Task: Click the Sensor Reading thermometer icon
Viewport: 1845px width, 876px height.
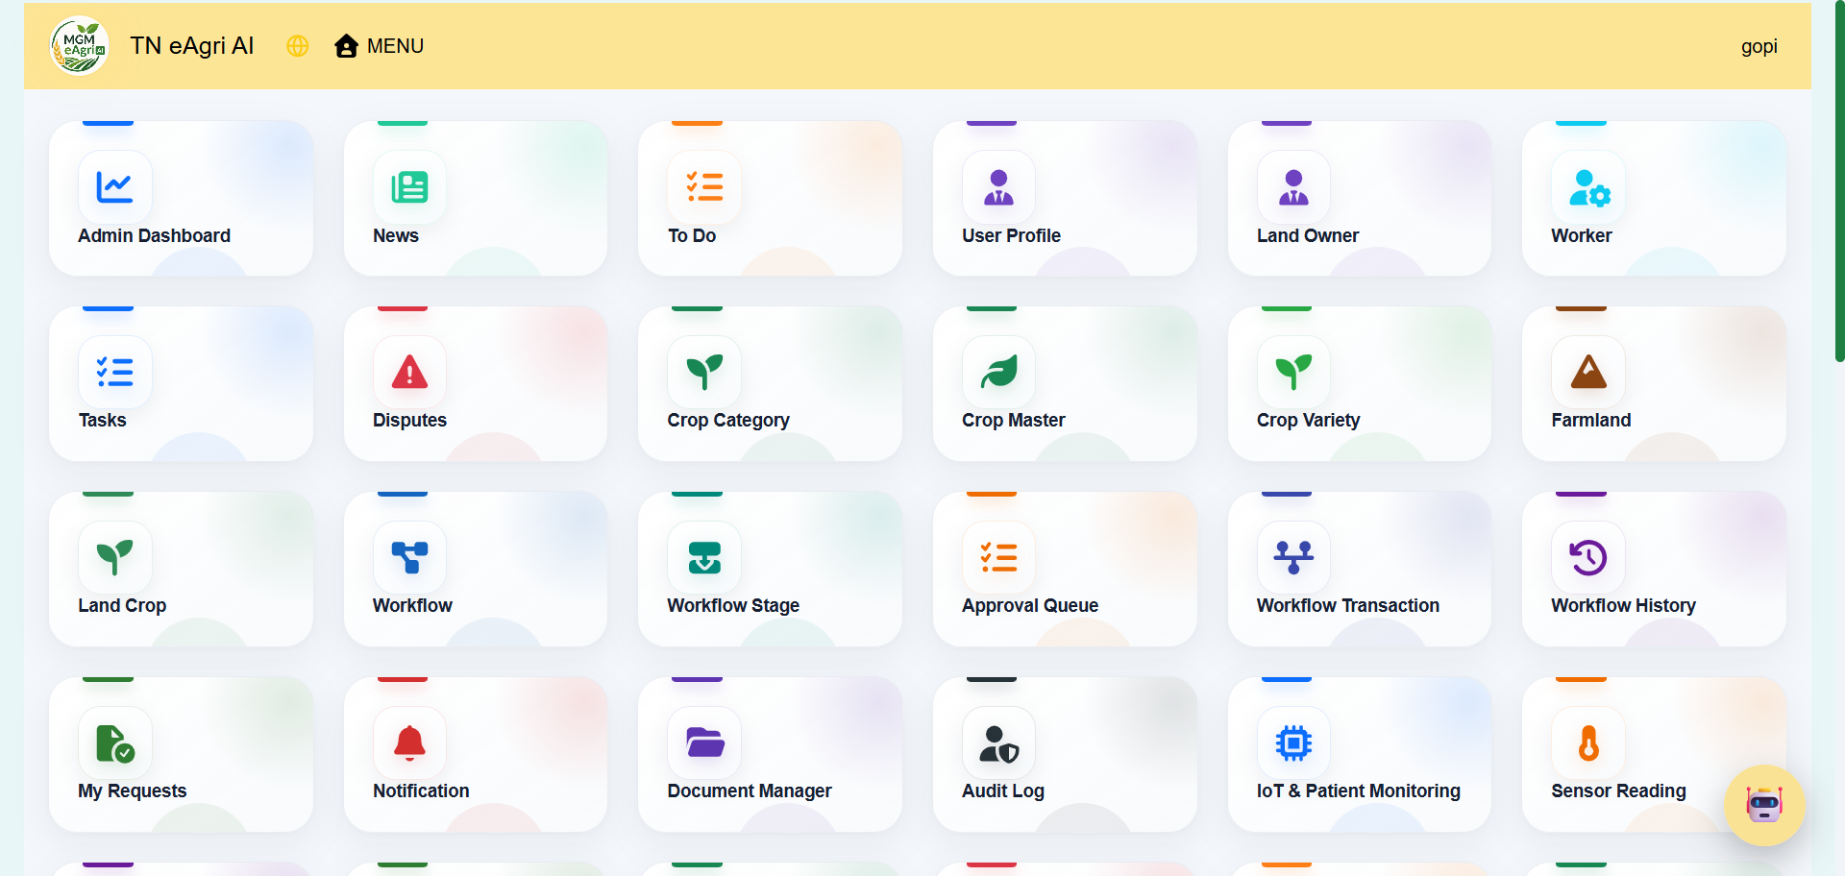Action: 1588,742
